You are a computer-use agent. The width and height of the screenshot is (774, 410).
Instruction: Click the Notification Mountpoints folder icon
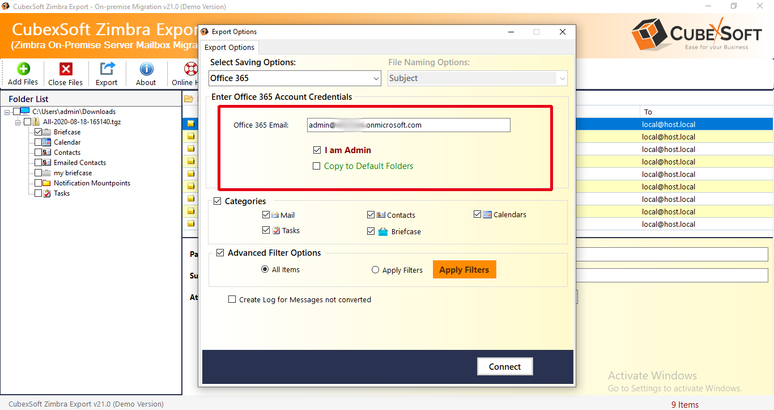click(x=46, y=183)
